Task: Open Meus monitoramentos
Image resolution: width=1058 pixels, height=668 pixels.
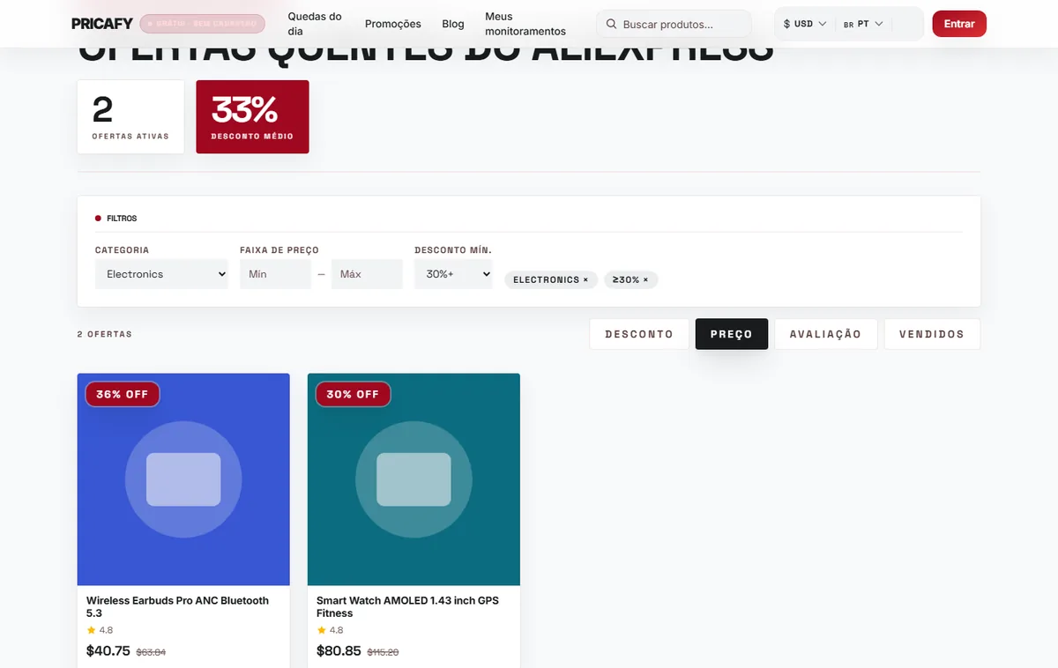Action: click(x=525, y=24)
